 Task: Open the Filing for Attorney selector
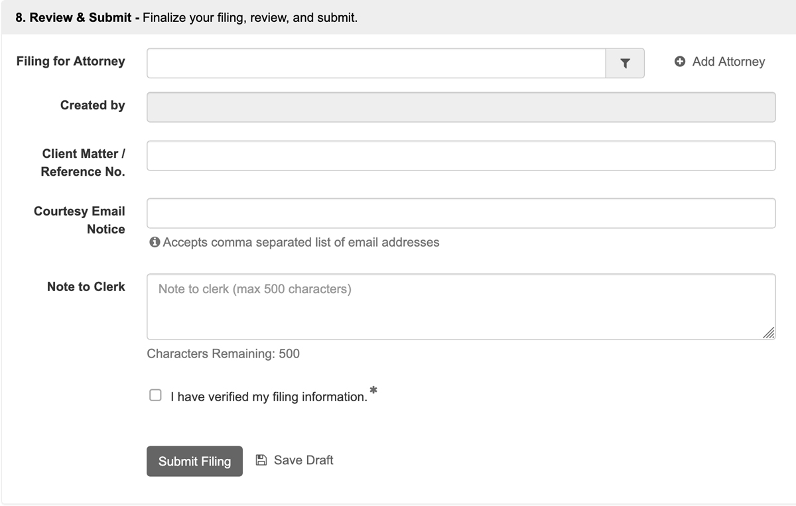375,62
